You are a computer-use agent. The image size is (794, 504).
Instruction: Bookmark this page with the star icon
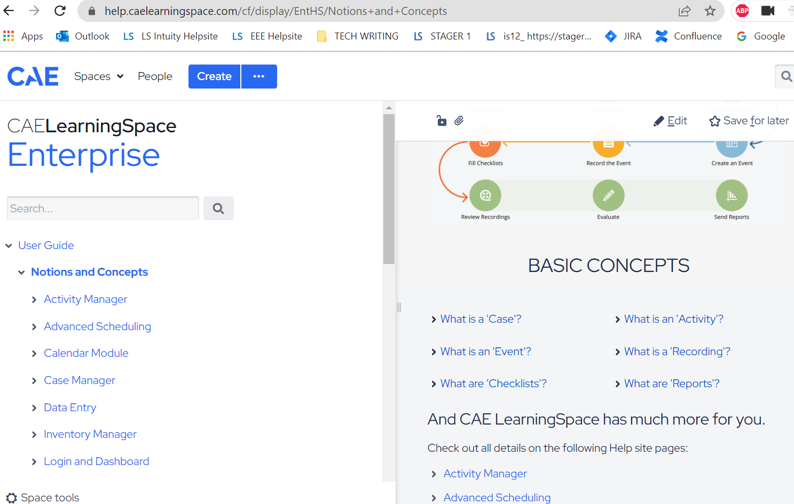(x=710, y=11)
